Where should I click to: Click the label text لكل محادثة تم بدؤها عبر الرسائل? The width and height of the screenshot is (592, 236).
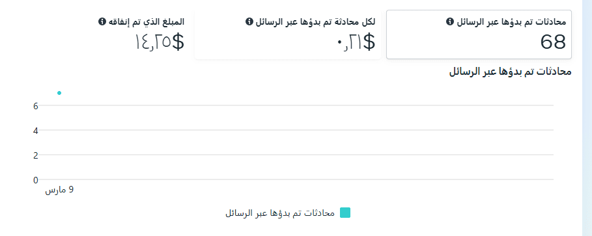click(315, 22)
